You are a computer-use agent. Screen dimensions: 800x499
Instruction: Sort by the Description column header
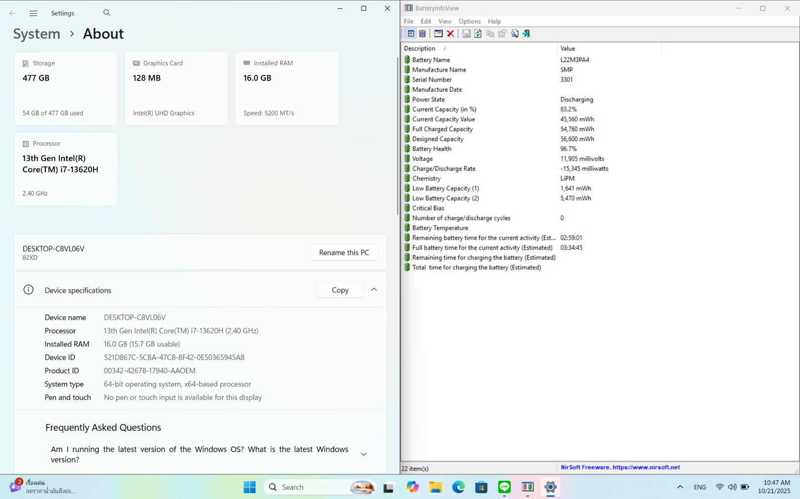click(x=420, y=48)
